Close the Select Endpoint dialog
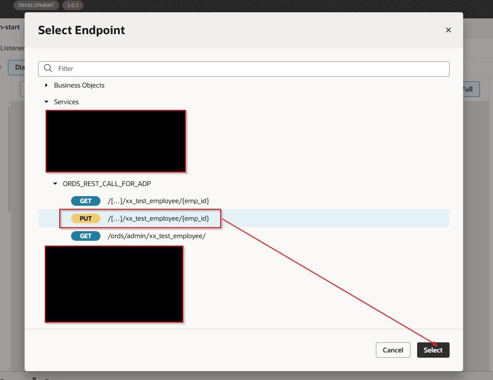Viewport: 493px width, 380px height. pyautogui.click(x=448, y=30)
